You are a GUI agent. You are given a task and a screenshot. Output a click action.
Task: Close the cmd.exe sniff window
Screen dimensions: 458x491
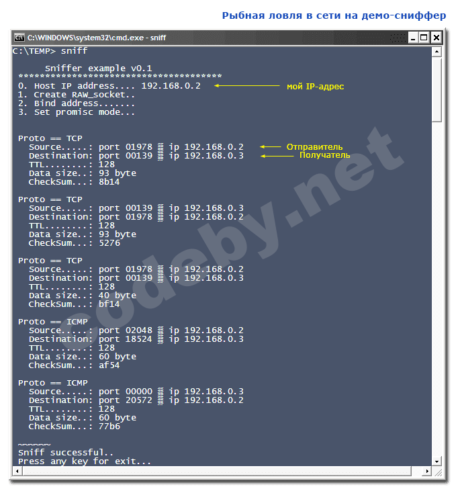tap(436, 38)
